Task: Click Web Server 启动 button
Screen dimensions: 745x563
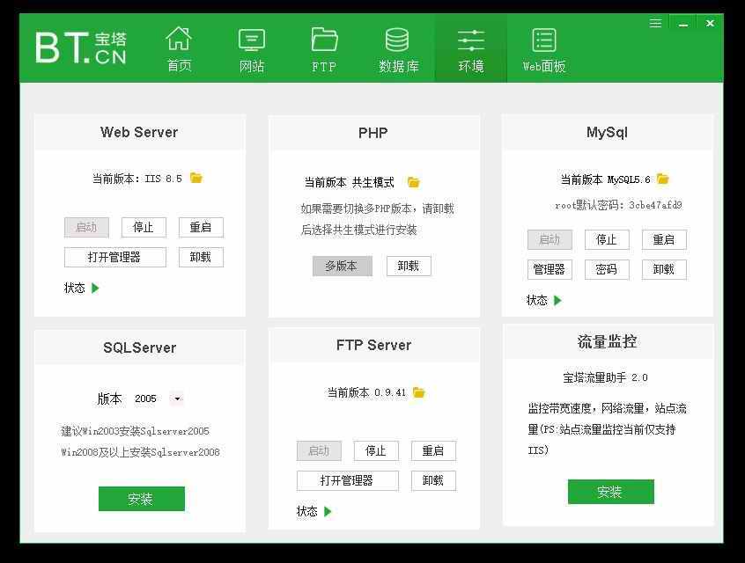Action: 86,227
